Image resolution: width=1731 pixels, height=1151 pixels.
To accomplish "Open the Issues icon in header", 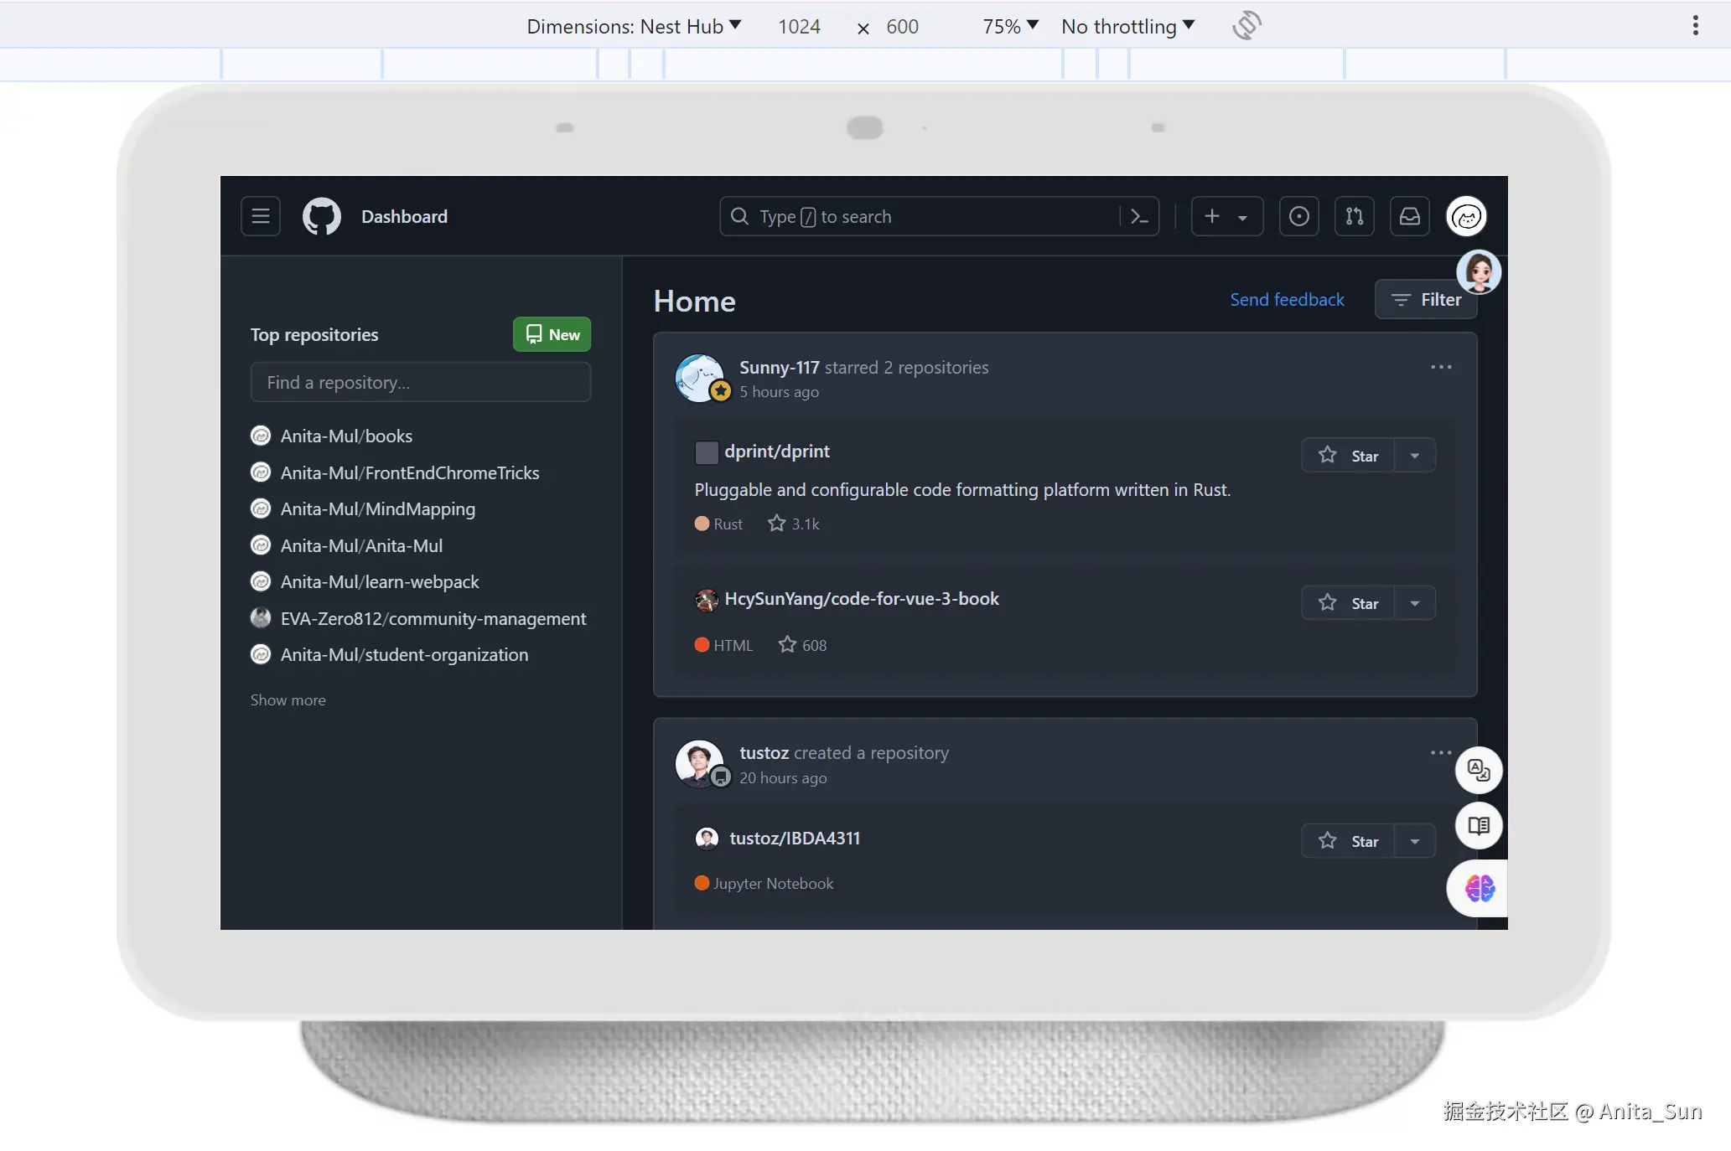I will (1298, 216).
